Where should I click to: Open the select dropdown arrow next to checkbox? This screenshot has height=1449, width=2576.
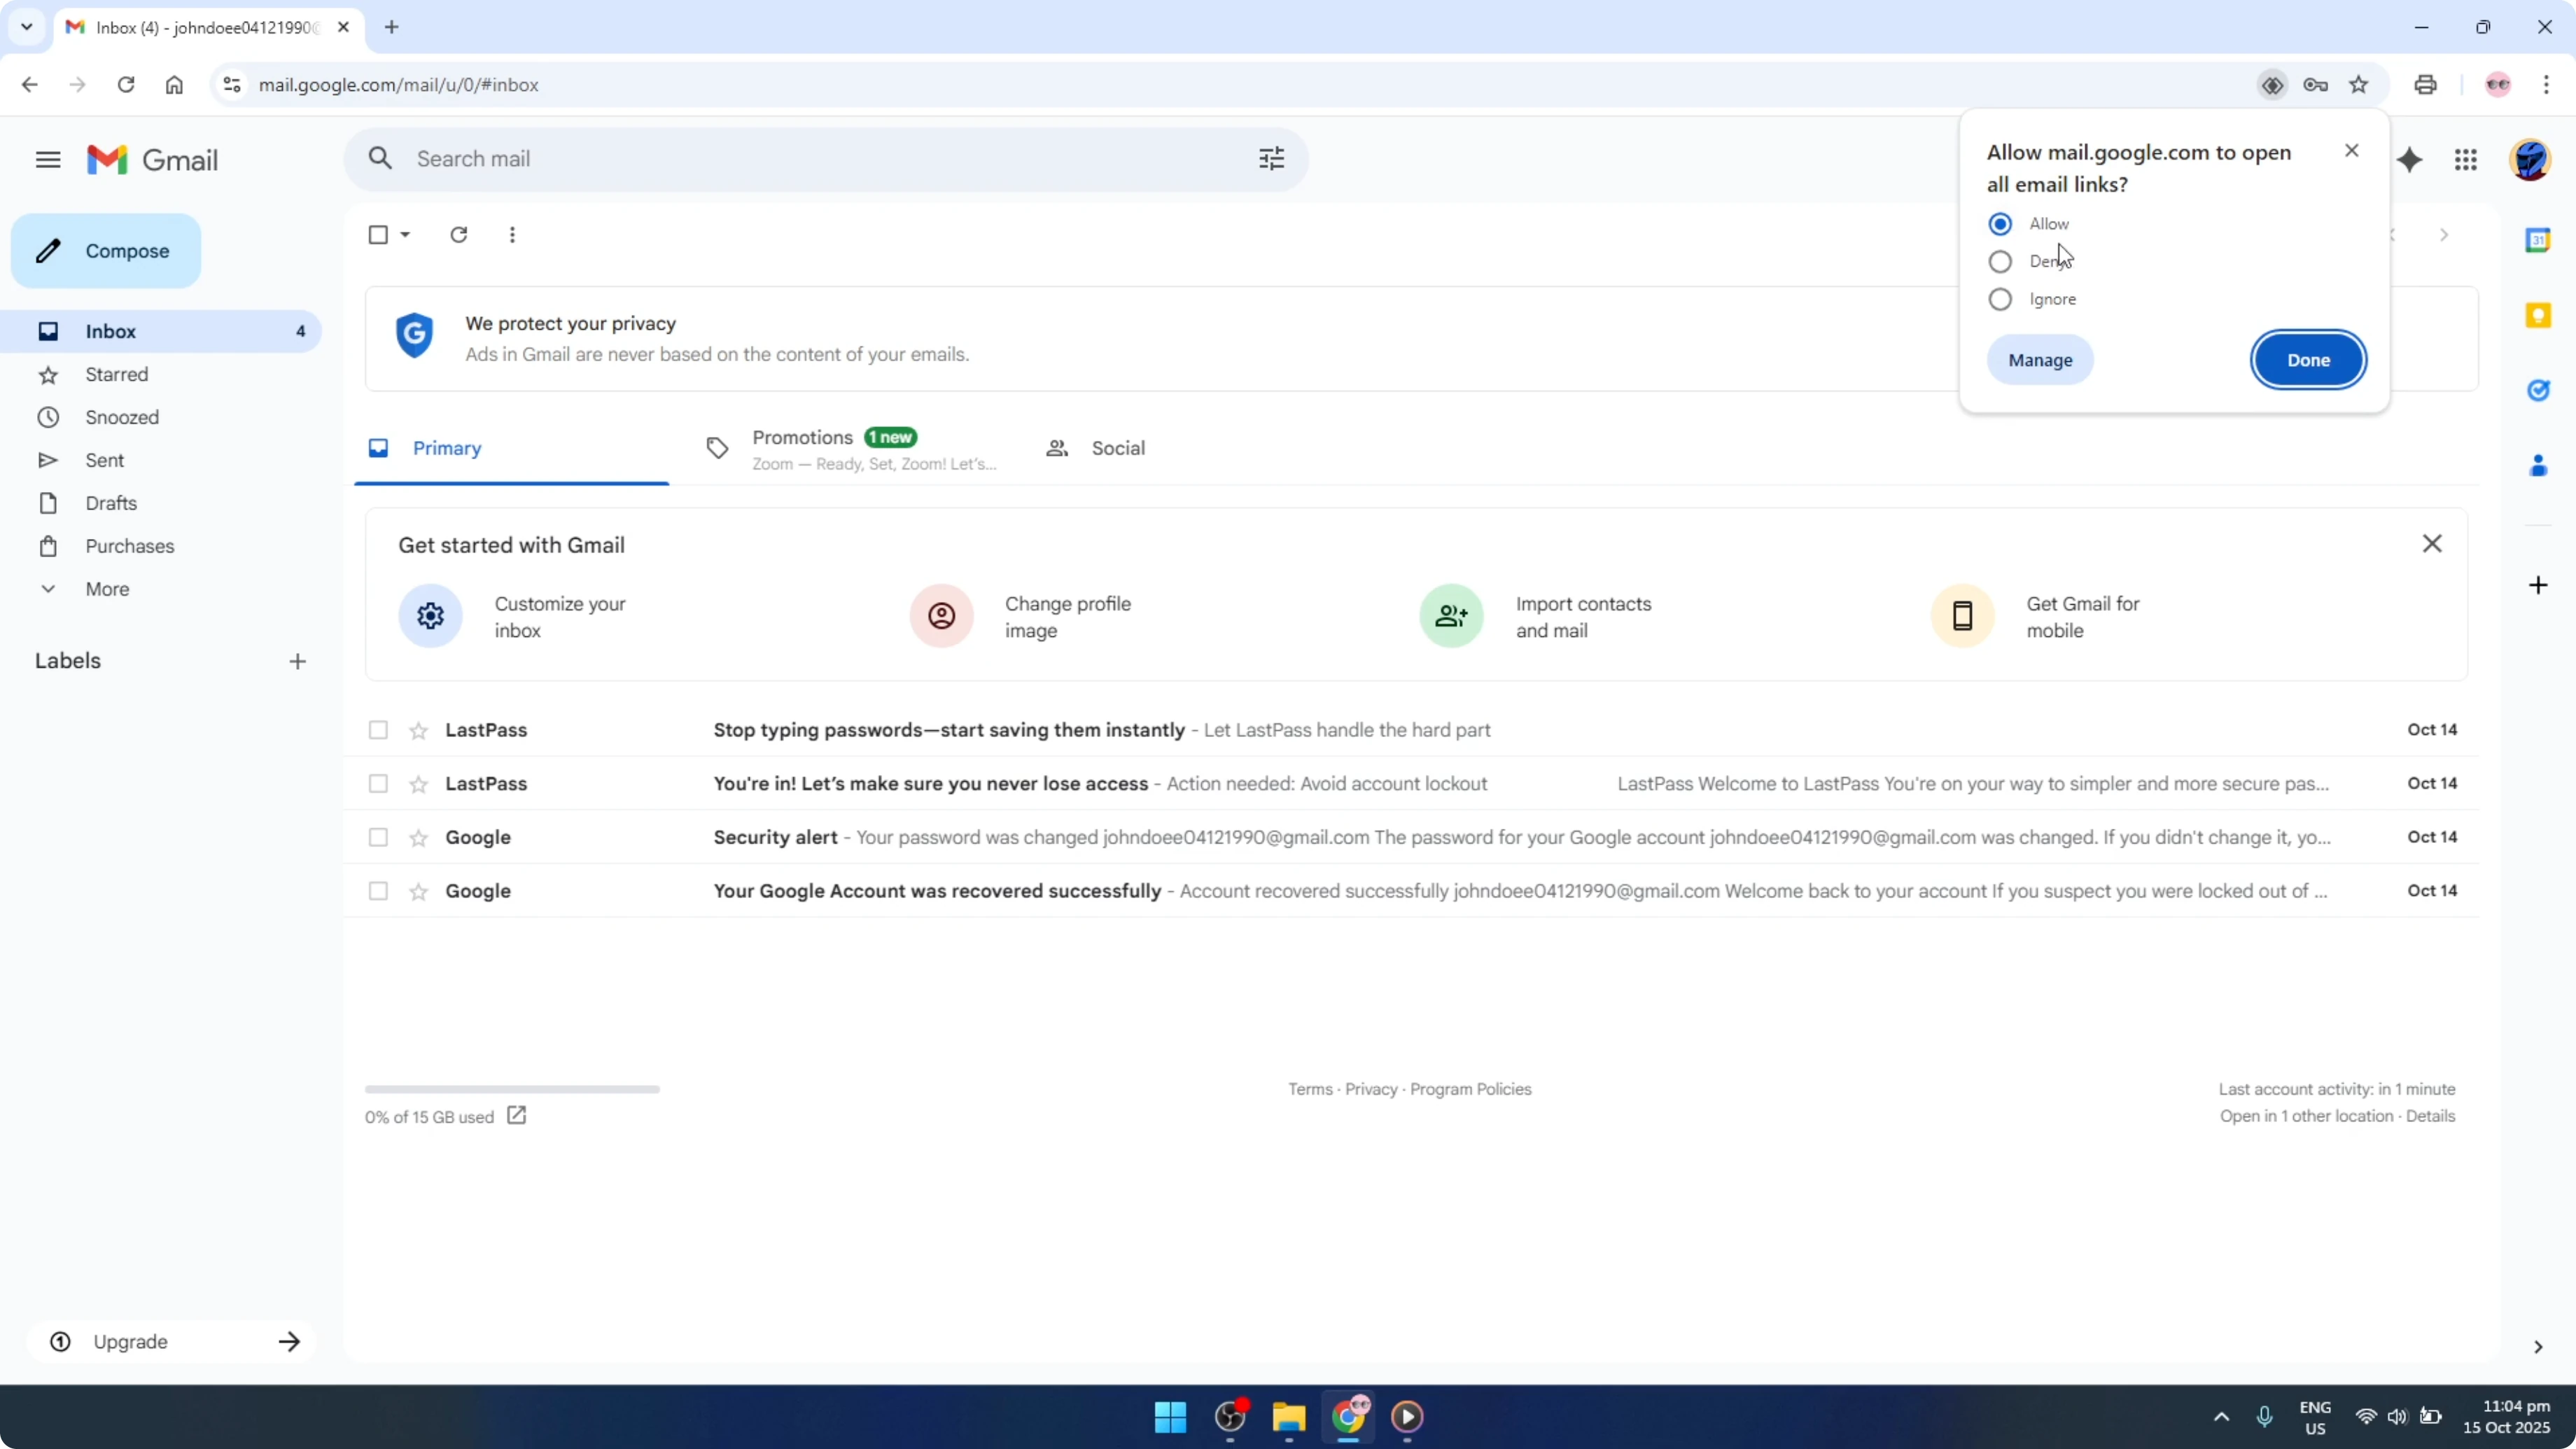(x=405, y=235)
